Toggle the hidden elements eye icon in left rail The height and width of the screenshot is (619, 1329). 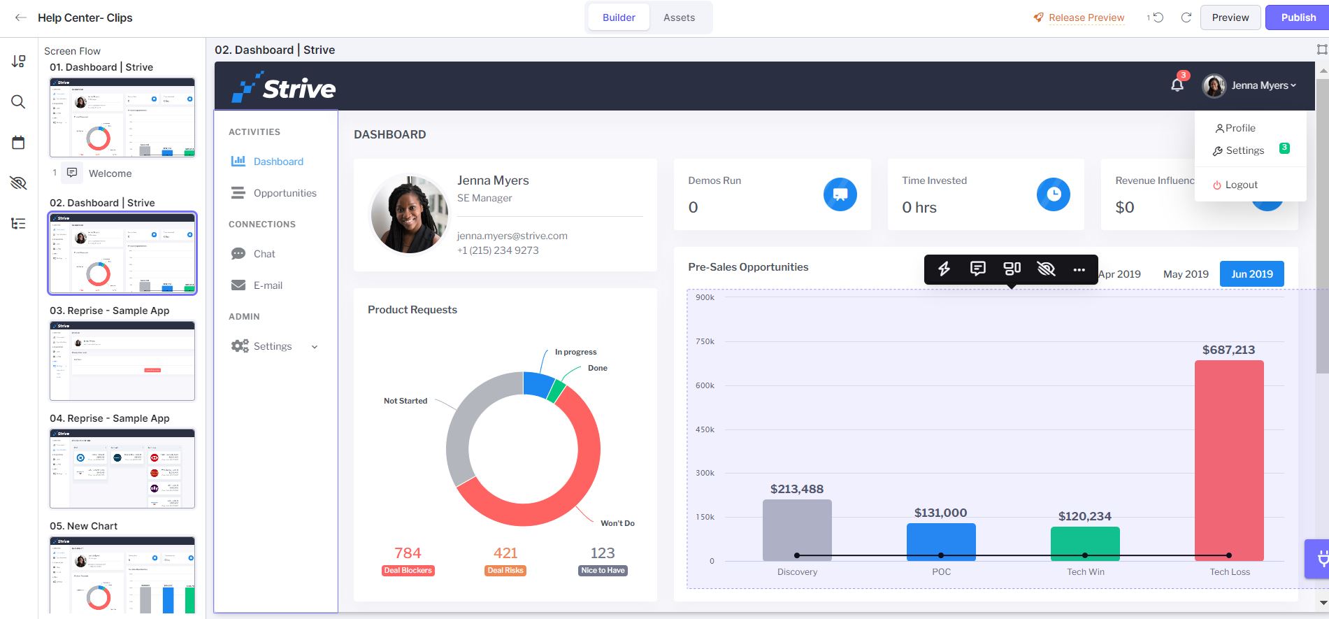pos(18,183)
